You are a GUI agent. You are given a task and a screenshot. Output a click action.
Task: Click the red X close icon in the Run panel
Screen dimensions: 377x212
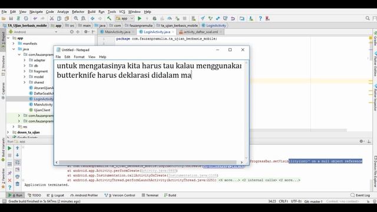(x=9, y=180)
